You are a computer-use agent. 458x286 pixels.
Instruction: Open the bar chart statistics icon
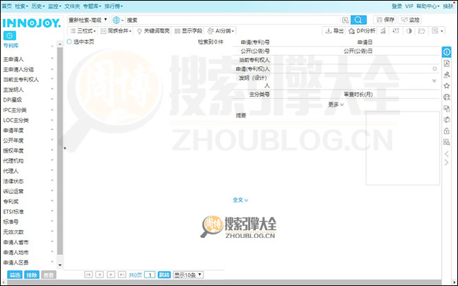(383, 30)
